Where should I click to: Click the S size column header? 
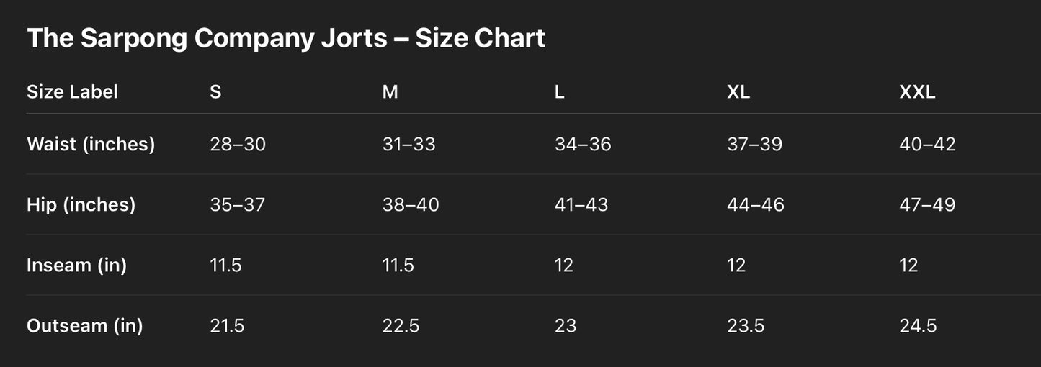215,92
